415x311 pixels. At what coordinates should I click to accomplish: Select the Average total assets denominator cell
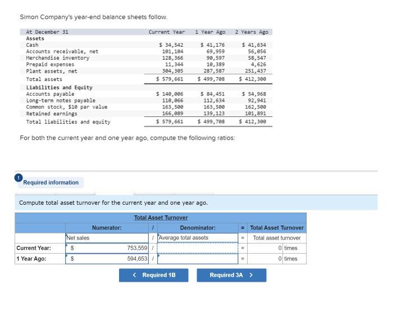click(198, 238)
